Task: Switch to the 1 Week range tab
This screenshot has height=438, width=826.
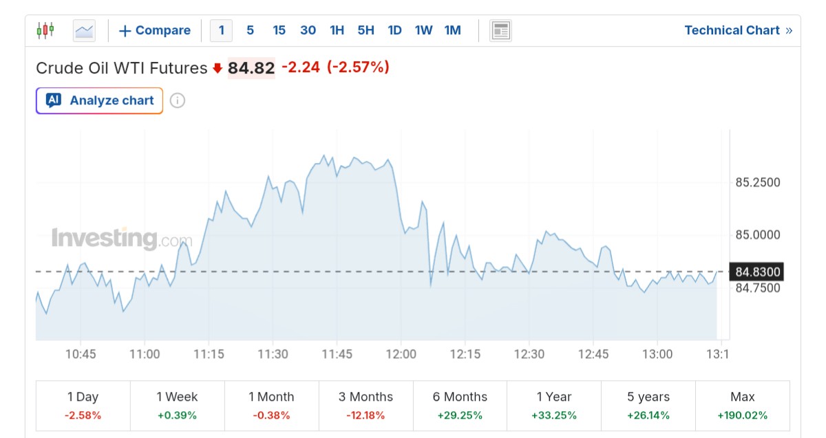Action: [x=177, y=405]
